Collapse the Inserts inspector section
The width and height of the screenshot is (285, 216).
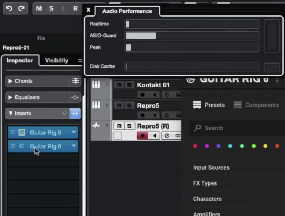pos(10,114)
